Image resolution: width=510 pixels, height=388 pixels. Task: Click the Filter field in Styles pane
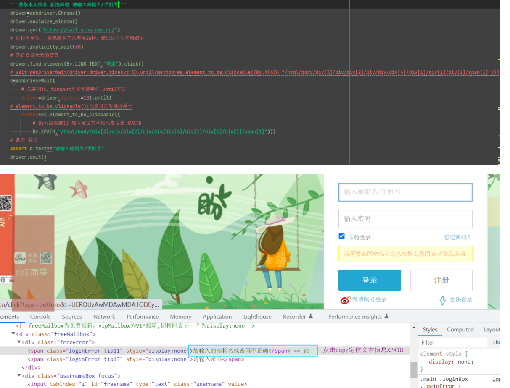[x=454, y=343]
